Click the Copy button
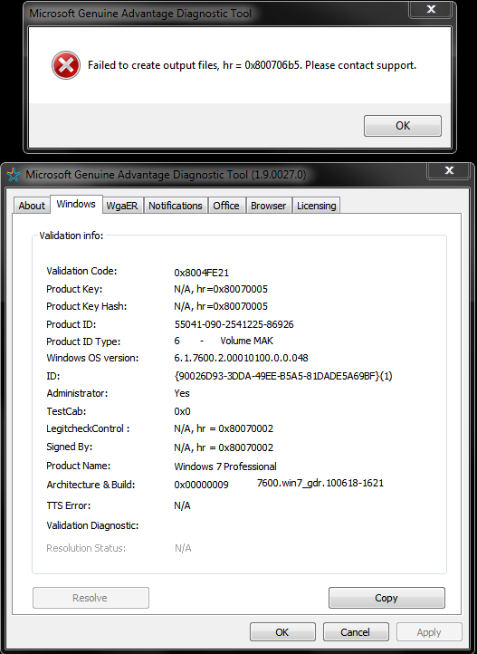477x654 pixels. click(x=386, y=598)
